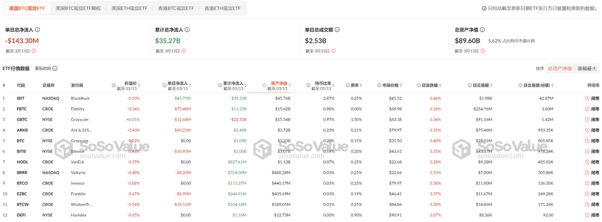602x222 pixels.
Task: Click the BTCW ticker code
Action: click(22, 204)
